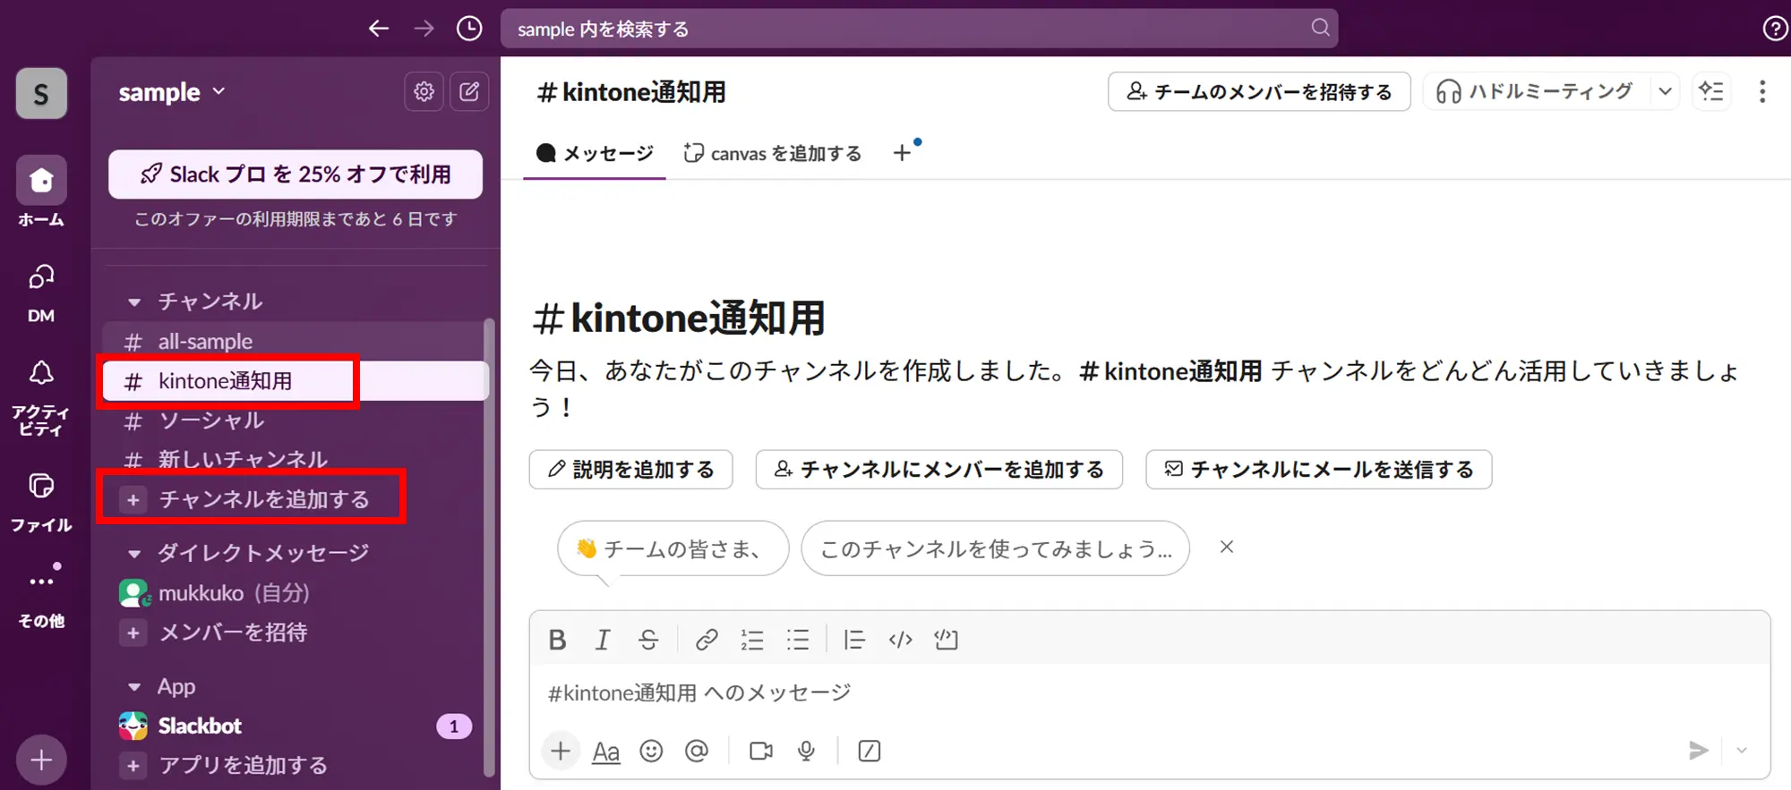Click チームのメンバーを招待する button
The height and width of the screenshot is (790, 1791).
coord(1259,91)
